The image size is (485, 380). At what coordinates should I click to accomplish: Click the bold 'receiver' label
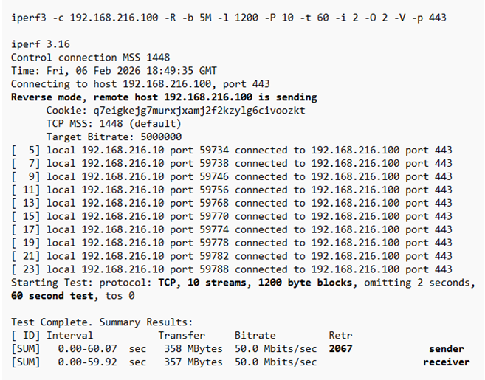pyautogui.click(x=447, y=362)
